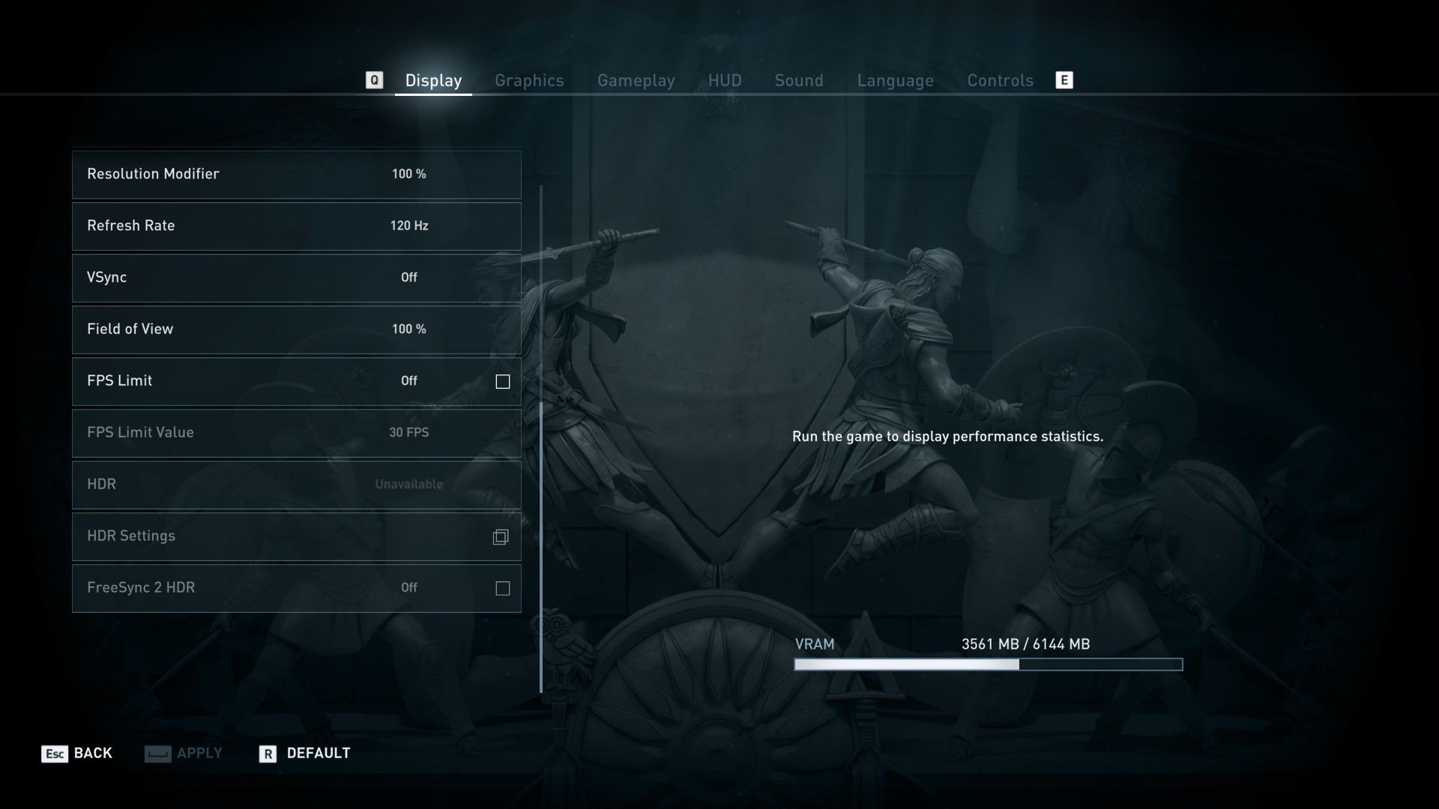The image size is (1439, 809).
Task: Click Resolution Modifier value 100%
Action: pyautogui.click(x=408, y=173)
